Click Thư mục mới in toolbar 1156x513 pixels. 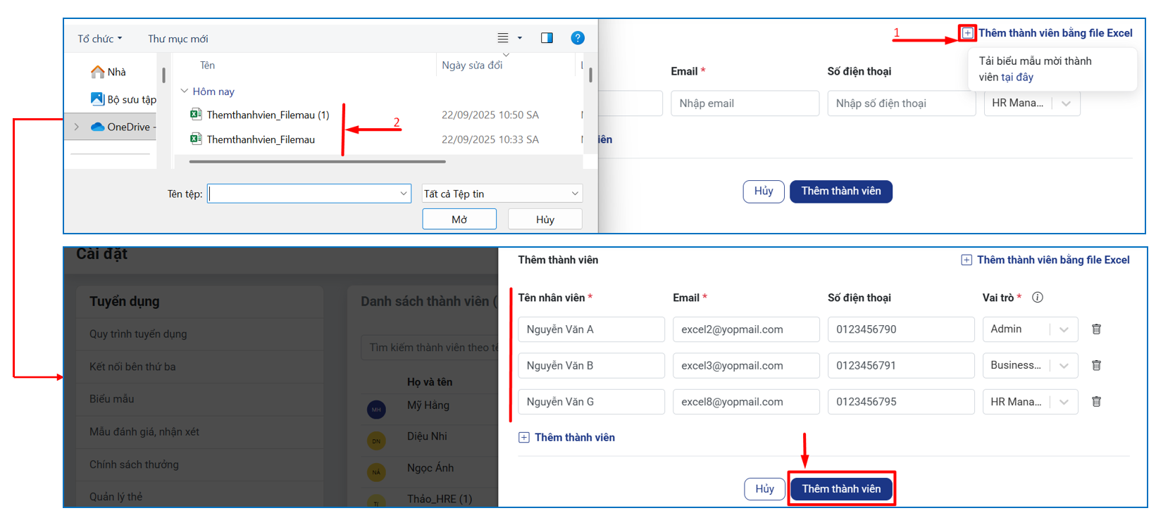click(178, 39)
